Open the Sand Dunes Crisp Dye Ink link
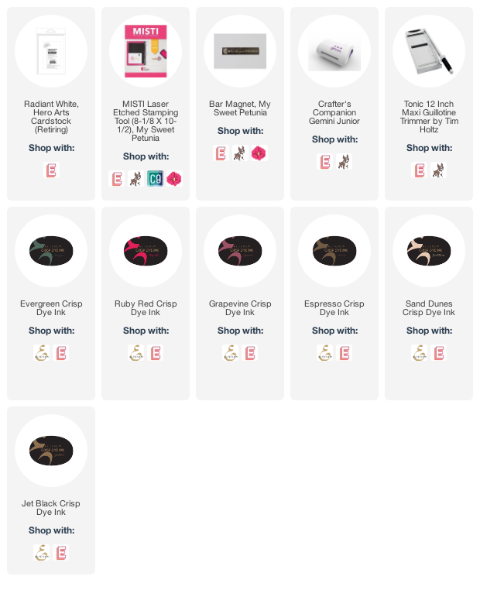The image size is (480, 590). 429,308
